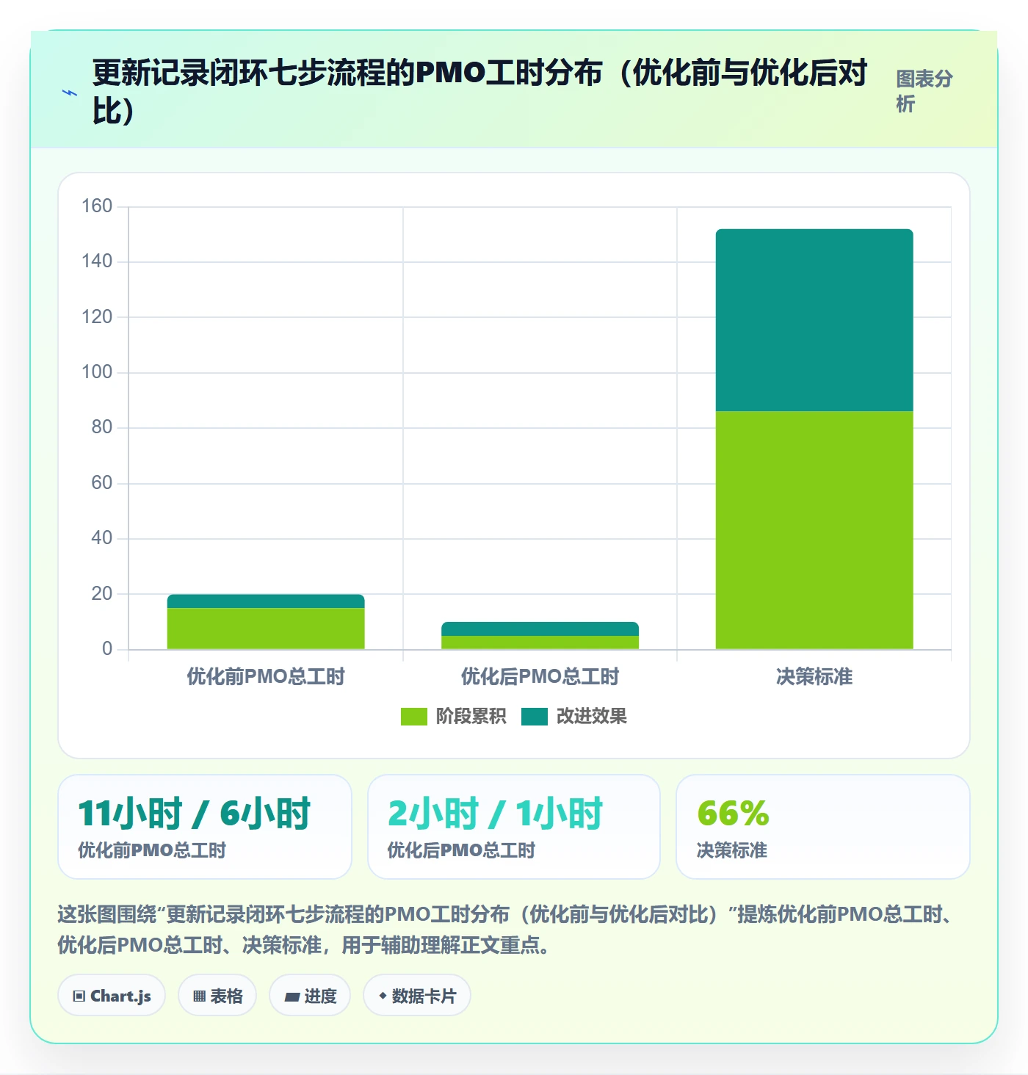Select the 数据卡片 tag
This screenshot has width=1028, height=1075.
(x=417, y=996)
